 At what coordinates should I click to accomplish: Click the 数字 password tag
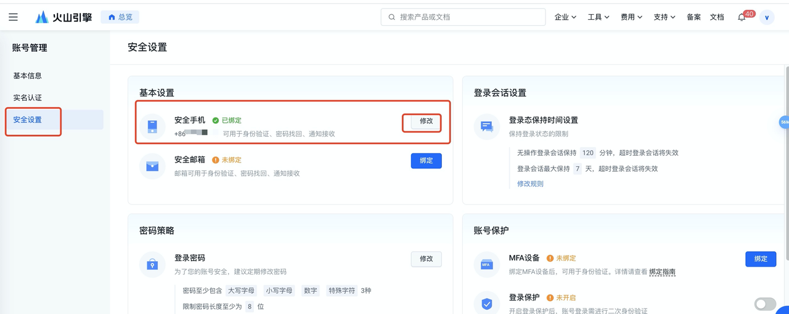pos(310,291)
